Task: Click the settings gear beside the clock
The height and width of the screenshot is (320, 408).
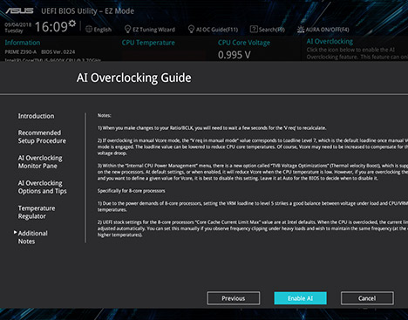Action: (72, 24)
